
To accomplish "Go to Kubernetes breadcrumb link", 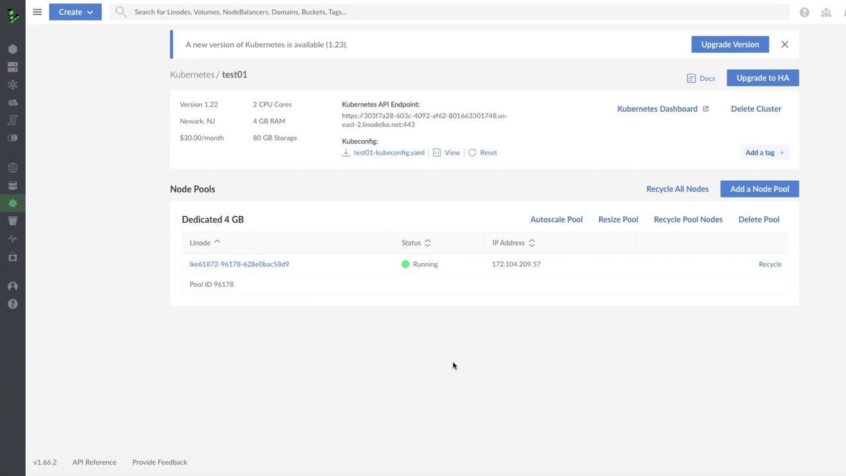I will (x=192, y=75).
